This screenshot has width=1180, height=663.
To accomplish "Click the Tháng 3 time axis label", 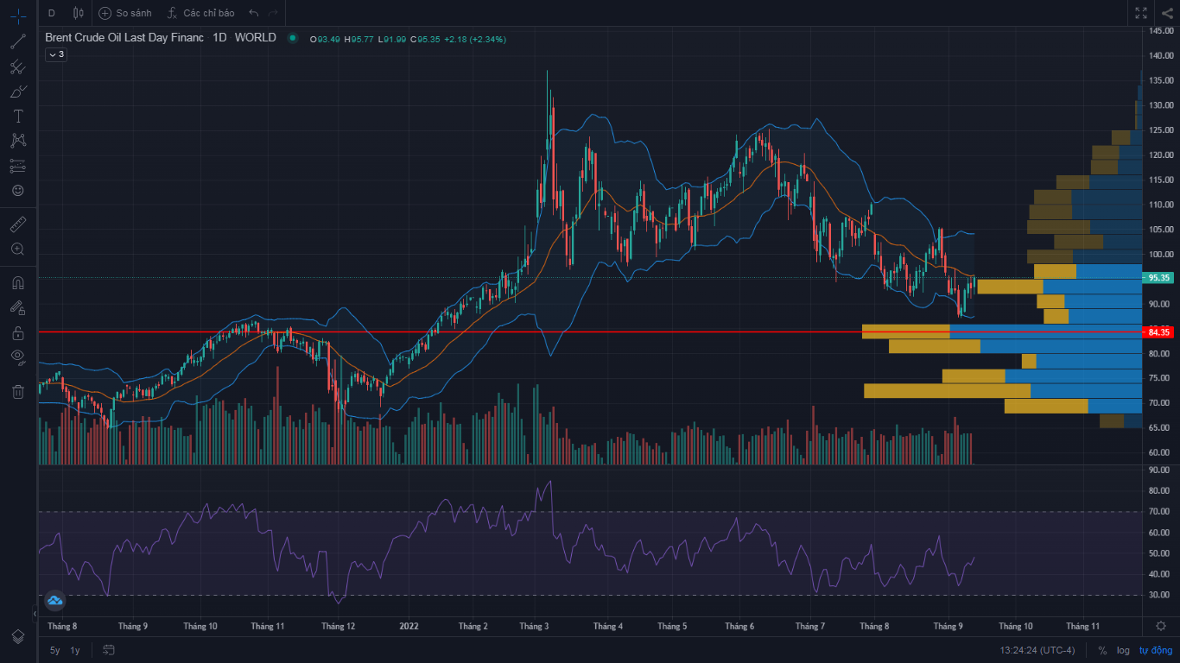I will [535, 626].
